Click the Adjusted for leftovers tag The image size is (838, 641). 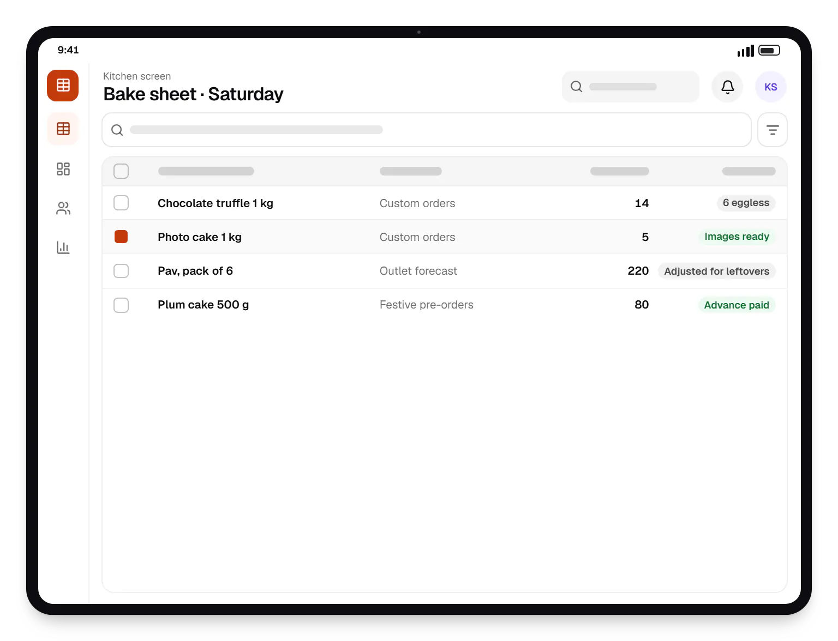[716, 271]
